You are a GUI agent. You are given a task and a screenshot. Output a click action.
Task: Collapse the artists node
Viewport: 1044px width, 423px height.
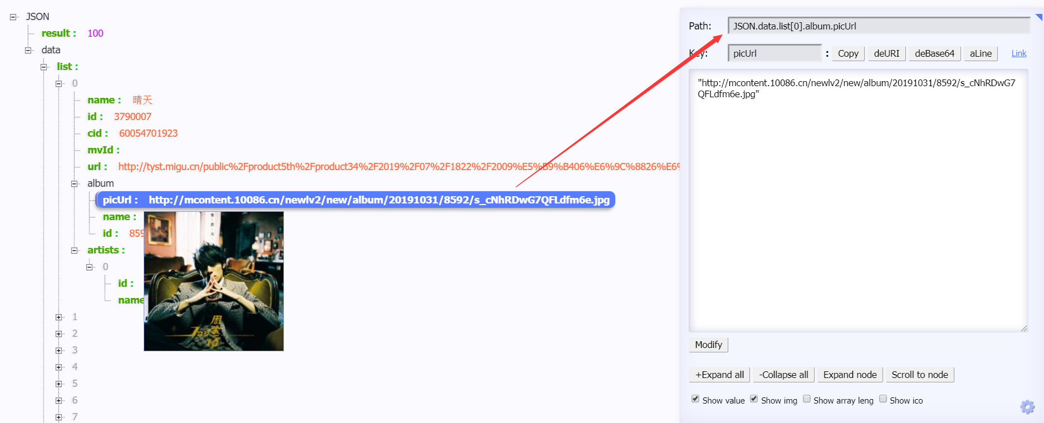tap(75, 251)
